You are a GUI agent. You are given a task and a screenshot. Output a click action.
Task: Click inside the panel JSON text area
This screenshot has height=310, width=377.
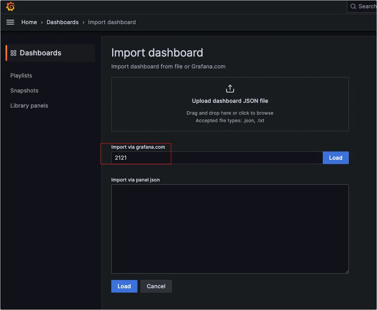pos(230,229)
